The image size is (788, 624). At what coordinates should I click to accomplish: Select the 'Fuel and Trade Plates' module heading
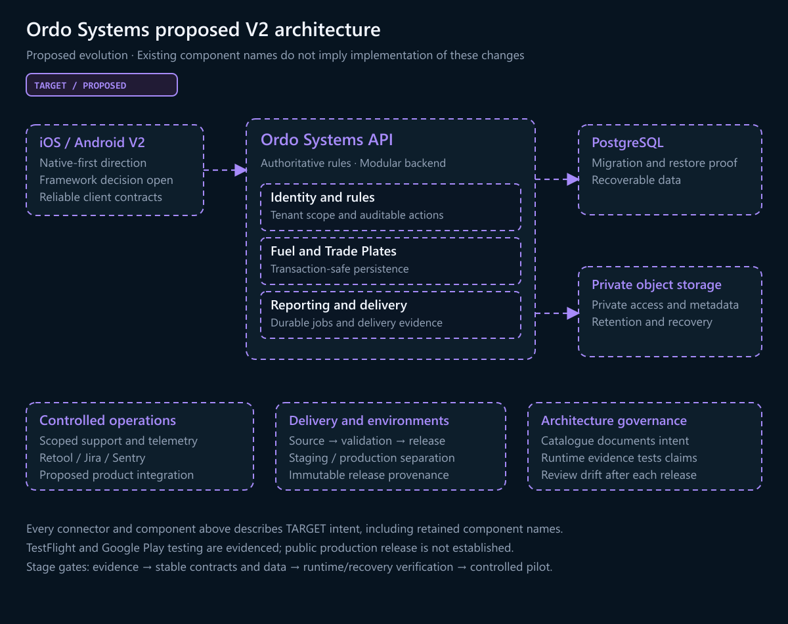(x=334, y=251)
